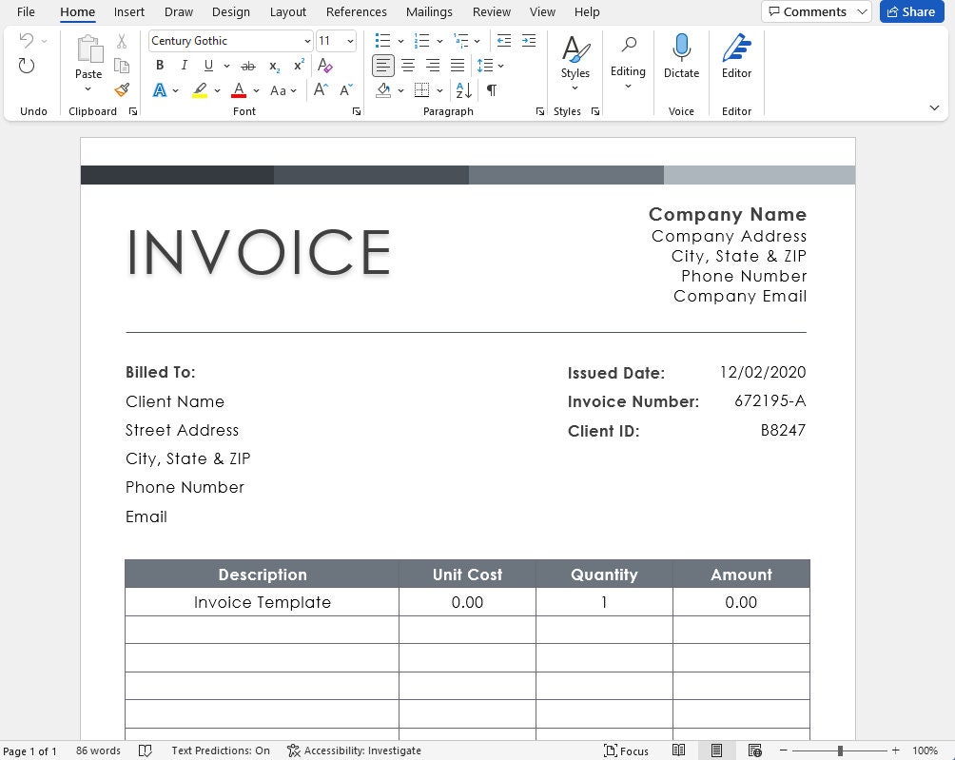This screenshot has height=760, width=955.
Task: Open Comments dropdown
Action: coord(862,11)
